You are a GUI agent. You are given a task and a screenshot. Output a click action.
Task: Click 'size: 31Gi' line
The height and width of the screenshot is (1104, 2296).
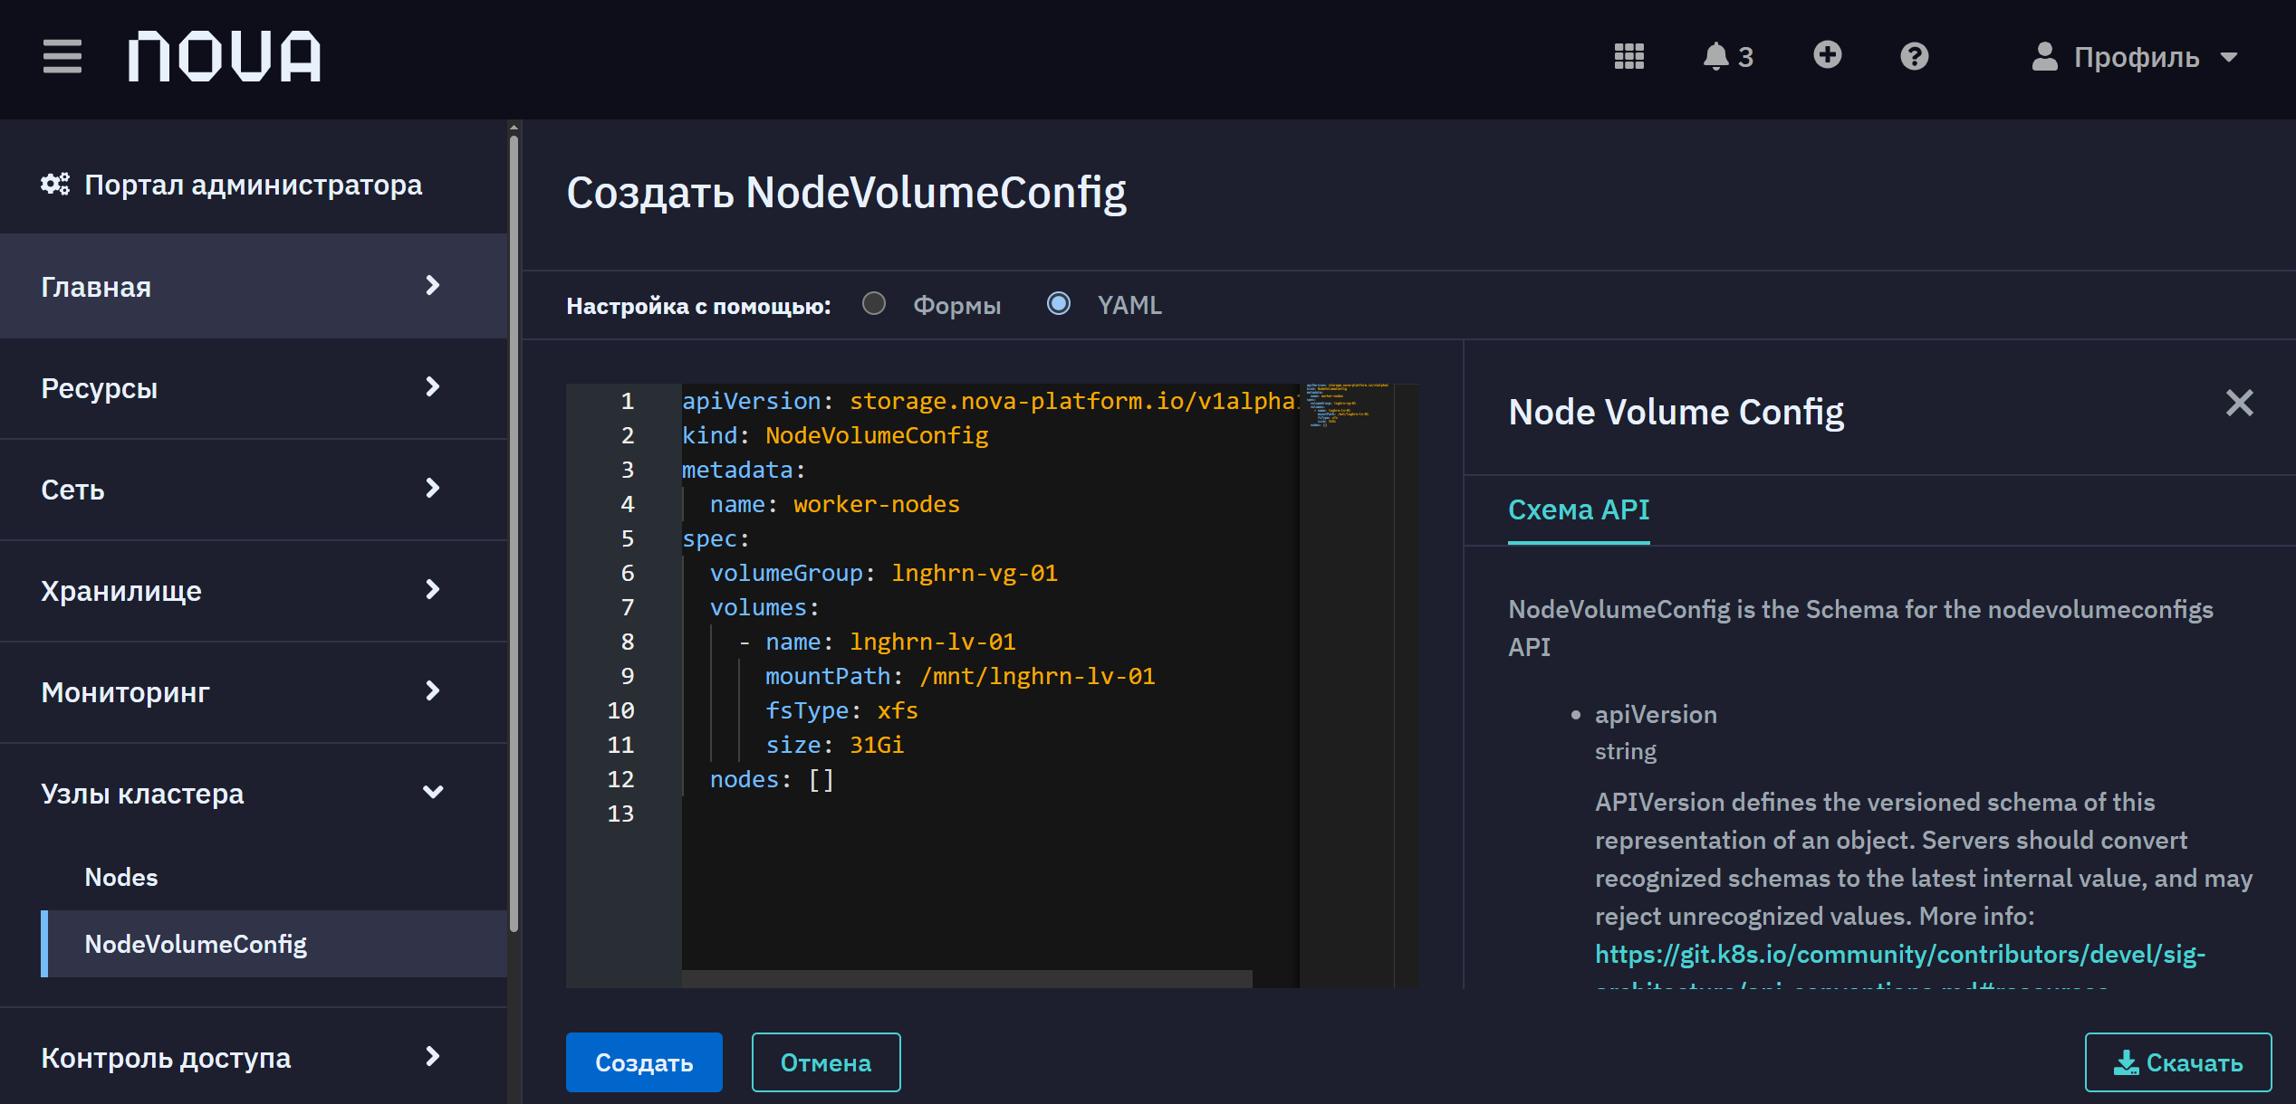click(x=834, y=745)
